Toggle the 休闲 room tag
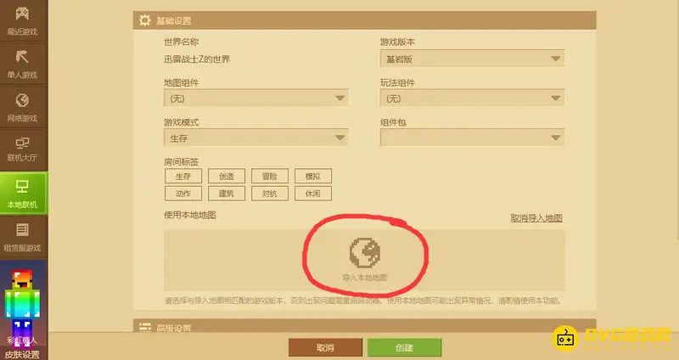The height and width of the screenshot is (360, 679). point(313,194)
